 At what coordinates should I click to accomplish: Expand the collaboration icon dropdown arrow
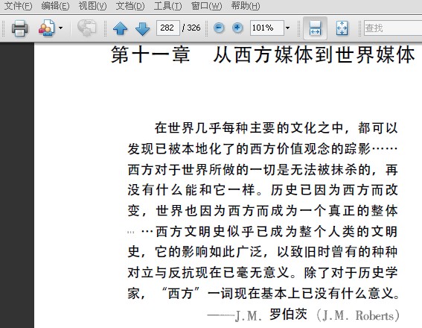point(60,28)
